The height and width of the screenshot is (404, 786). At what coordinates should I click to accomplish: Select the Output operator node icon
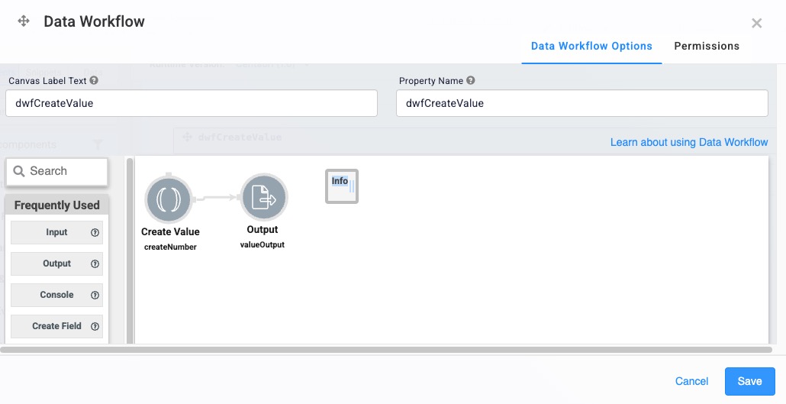[264, 197]
